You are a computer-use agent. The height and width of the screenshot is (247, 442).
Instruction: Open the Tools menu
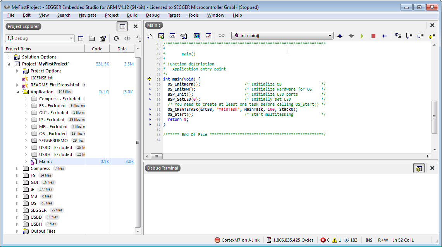pyautogui.click(x=193, y=15)
